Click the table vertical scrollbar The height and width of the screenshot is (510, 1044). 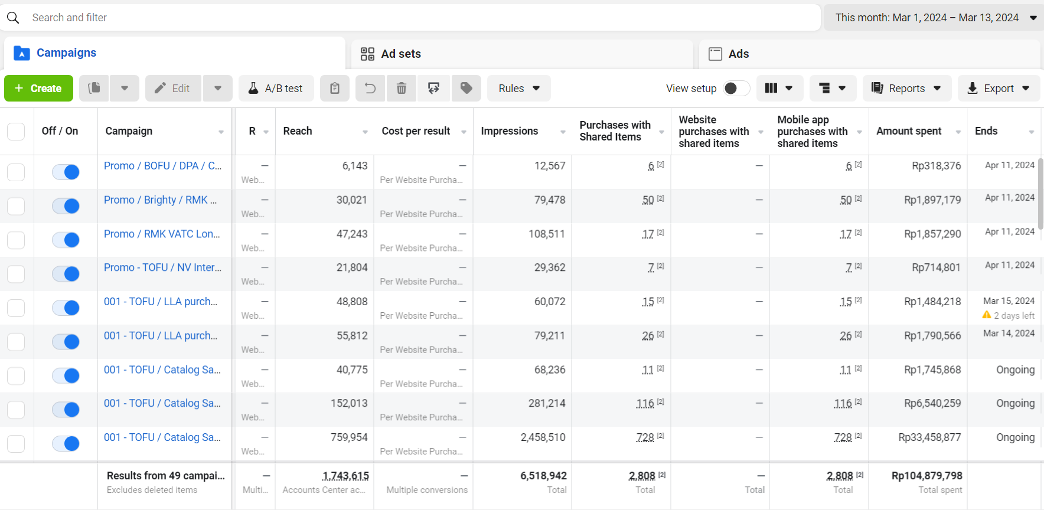1041,194
